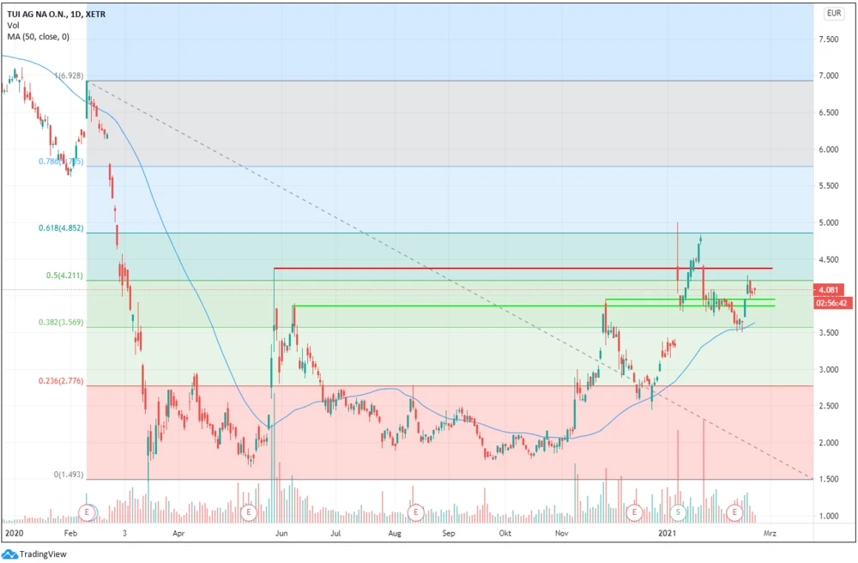Screen dimensions: 858x563
Task: Open the rightmost earnings marker before Mrz
Action: coord(734,512)
